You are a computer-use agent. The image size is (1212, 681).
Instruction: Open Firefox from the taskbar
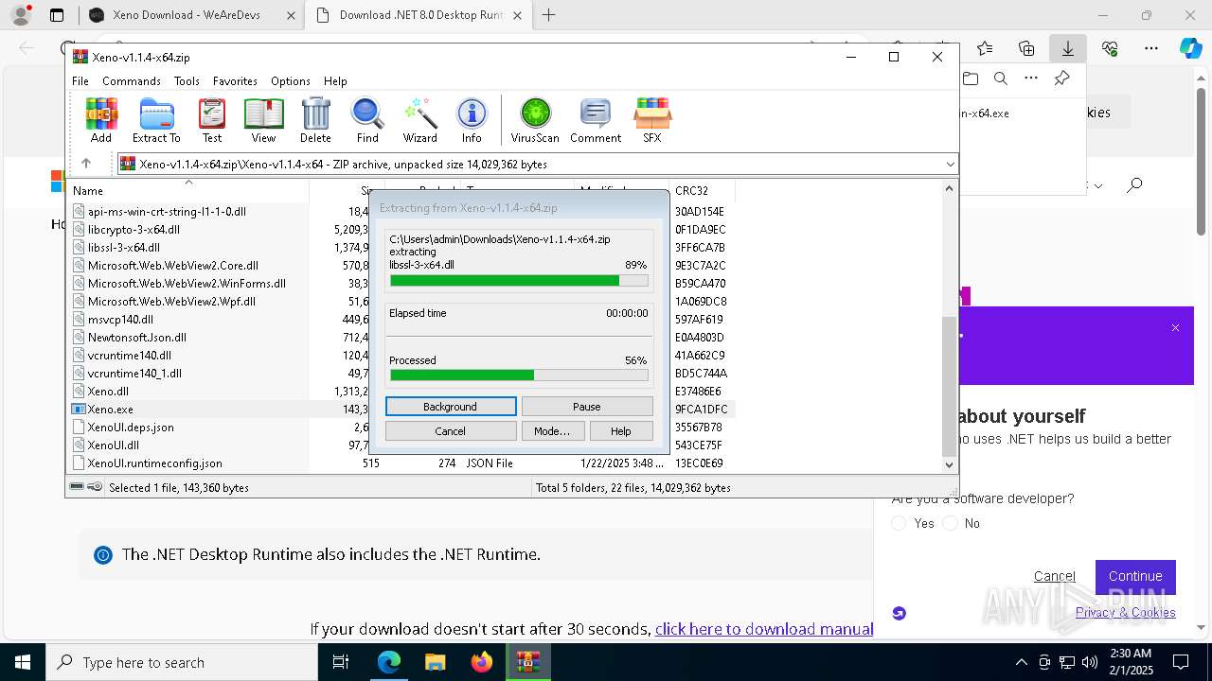pyautogui.click(x=481, y=662)
